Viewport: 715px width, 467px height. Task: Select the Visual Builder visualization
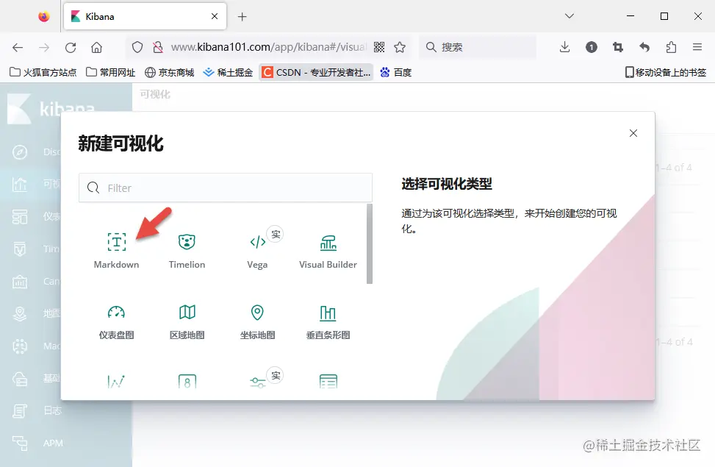[328, 251]
